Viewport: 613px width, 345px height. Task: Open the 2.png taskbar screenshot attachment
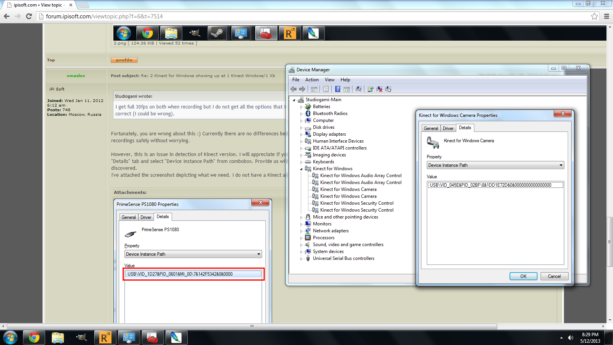[x=360, y=33]
